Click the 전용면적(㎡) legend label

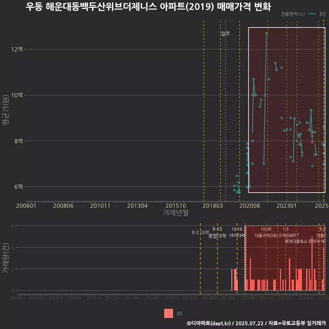293,14
